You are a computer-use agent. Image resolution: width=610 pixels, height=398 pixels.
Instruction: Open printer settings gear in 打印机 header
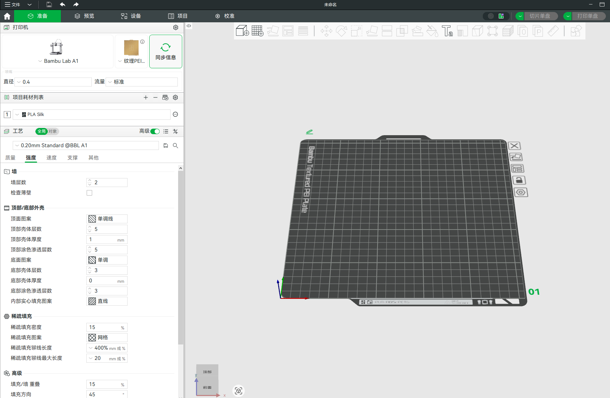[176, 27]
